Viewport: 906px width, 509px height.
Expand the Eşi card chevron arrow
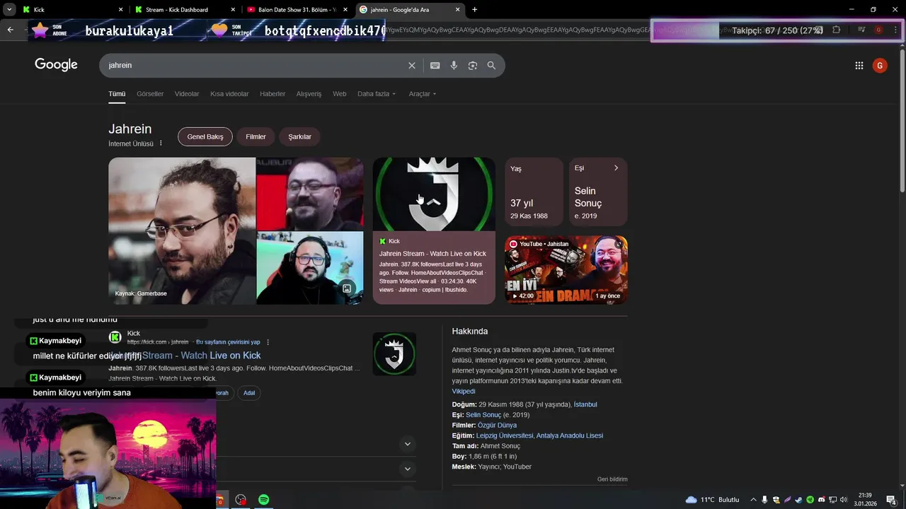(616, 168)
